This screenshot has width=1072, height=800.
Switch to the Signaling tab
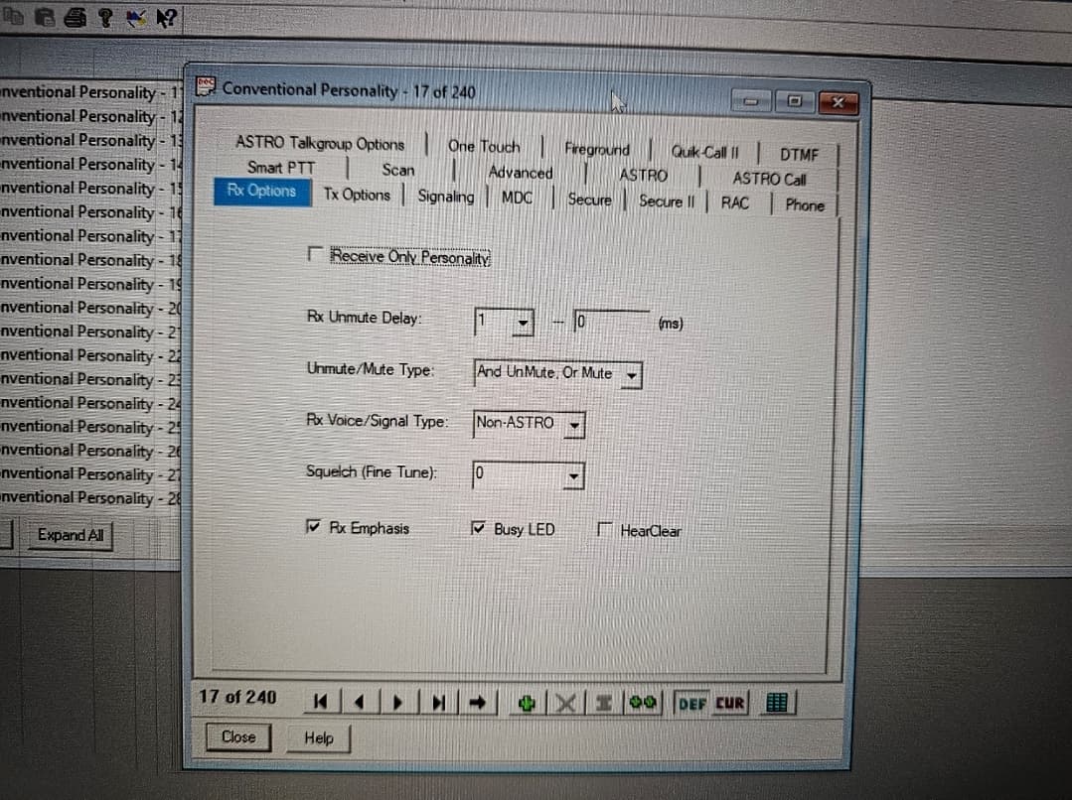[x=446, y=197]
